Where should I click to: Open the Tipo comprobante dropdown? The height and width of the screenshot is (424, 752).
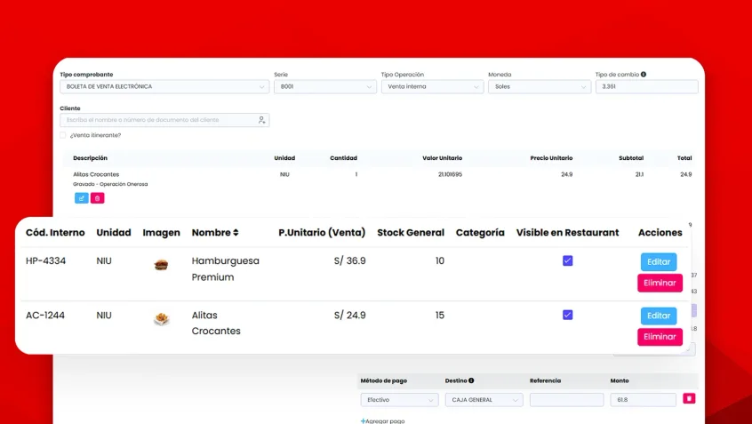click(164, 87)
